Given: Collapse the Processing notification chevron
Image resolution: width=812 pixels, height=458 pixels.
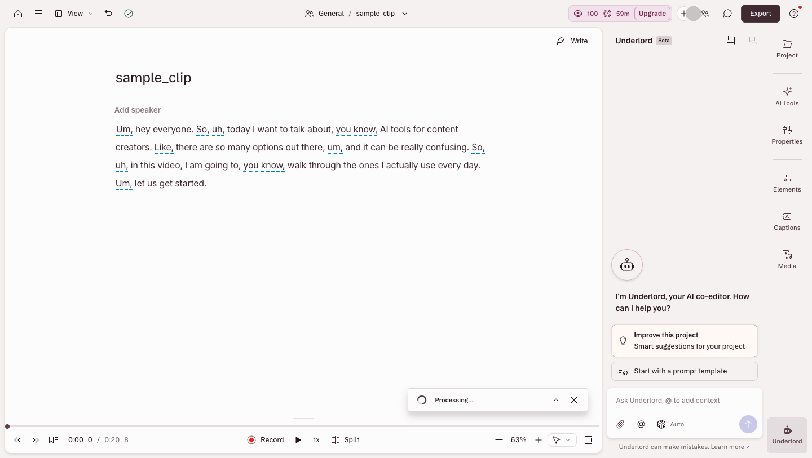Looking at the screenshot, I should point(556,400).
